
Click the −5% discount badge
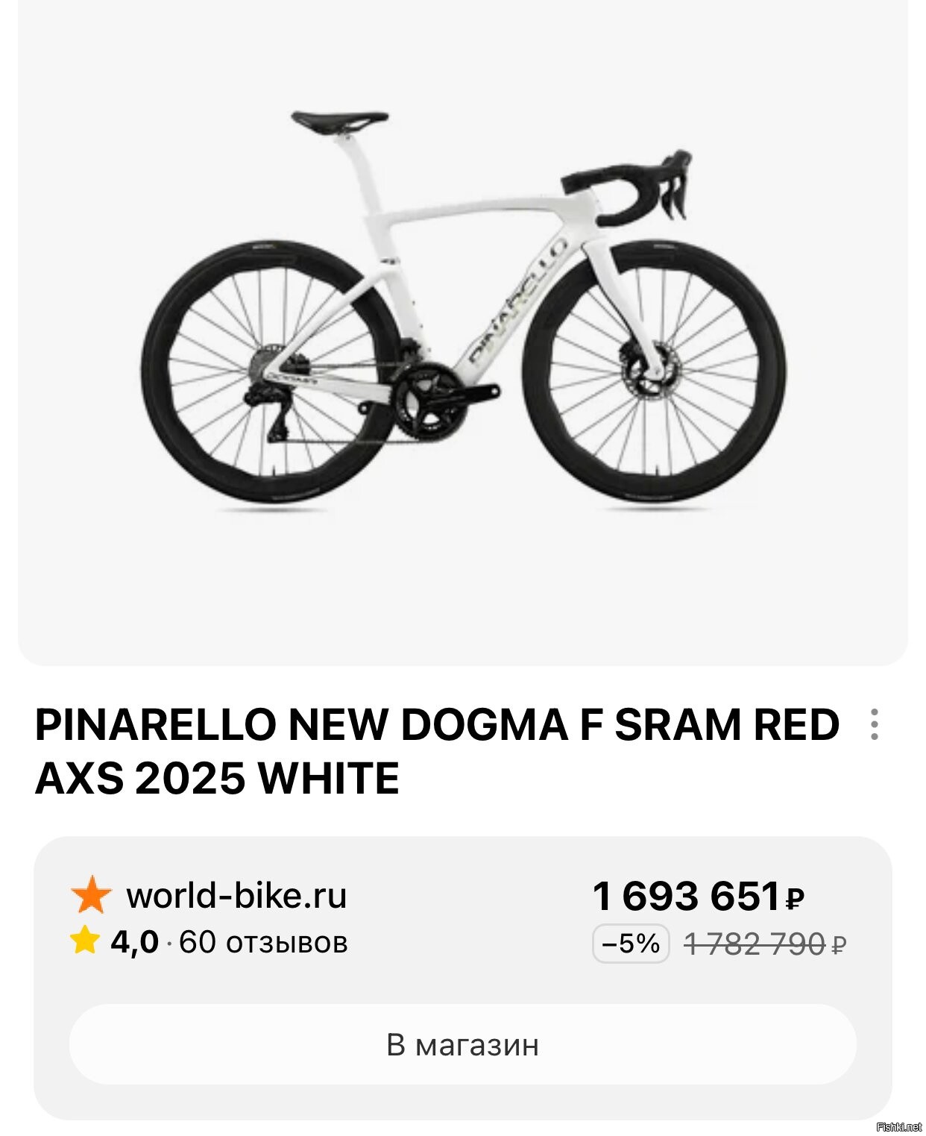630,944
